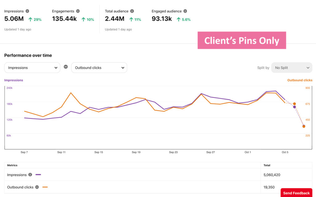Show info tooltip for Engaged audience
The height and width of the screenshot is (197, 316).
pos(185,11)
